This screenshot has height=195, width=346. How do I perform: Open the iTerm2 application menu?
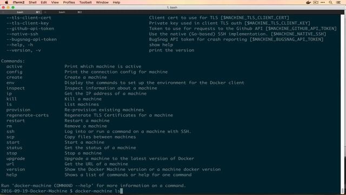[18, 2]
